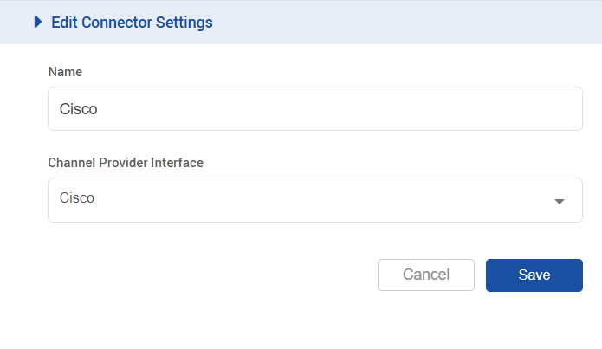Screen dimensions: 602x349
Task: Focus the Name input field
Action: (x=314, y=109)
